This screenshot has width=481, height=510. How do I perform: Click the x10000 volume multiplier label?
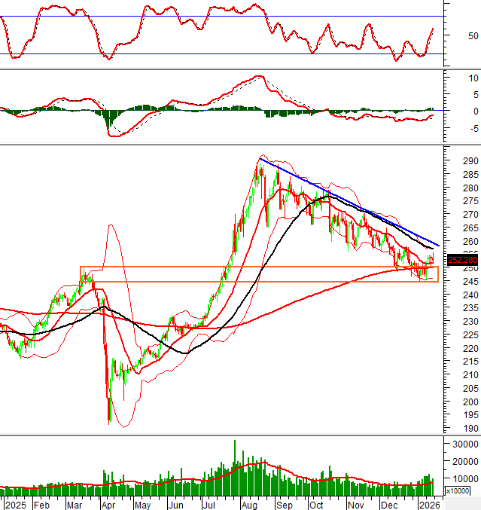tap(457, 491)
